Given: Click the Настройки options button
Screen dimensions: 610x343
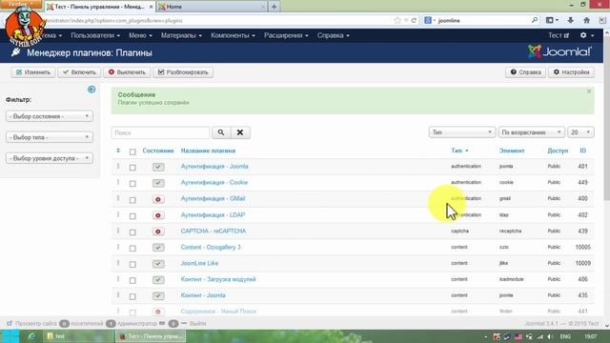Looking at the screenshot, I should pyautogui.click(x=572, y=72).
